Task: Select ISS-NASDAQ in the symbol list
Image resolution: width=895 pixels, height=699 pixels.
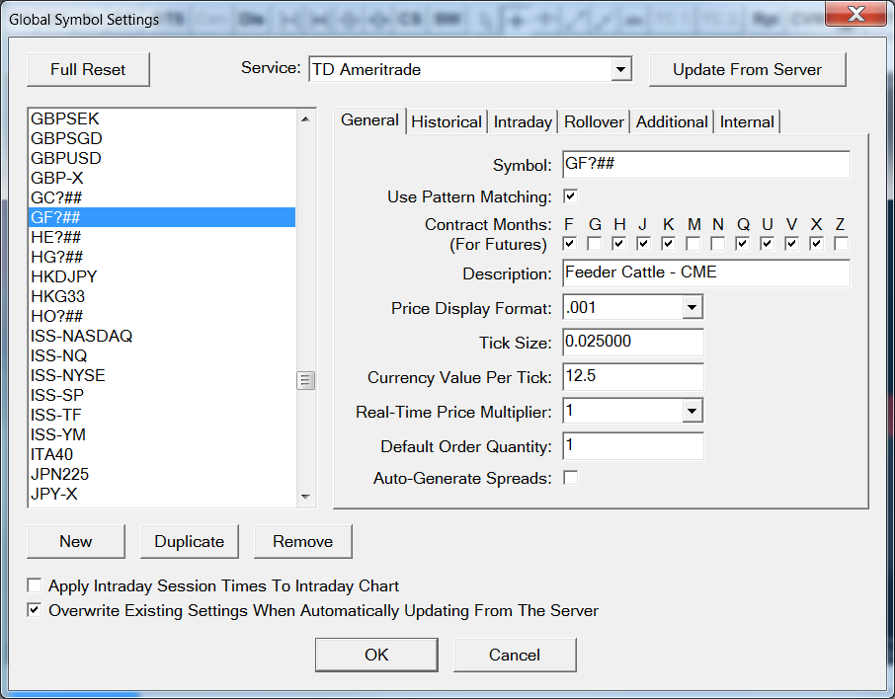Action: pos(162,336)
